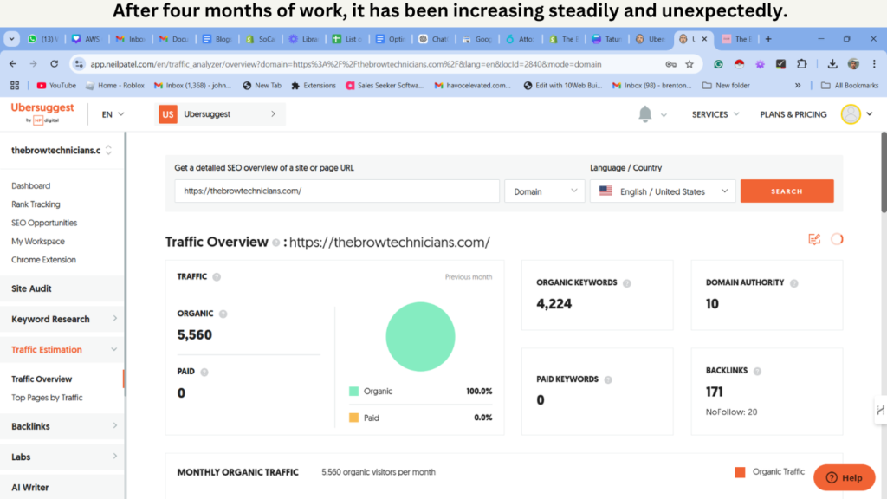Viewport: 887px width, 499px height.
Task: Open the YouTube bookmark
Action: pyautogui.click(x=56, y=86)
